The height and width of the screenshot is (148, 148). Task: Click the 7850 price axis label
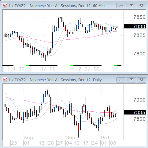tap(139, 17)
